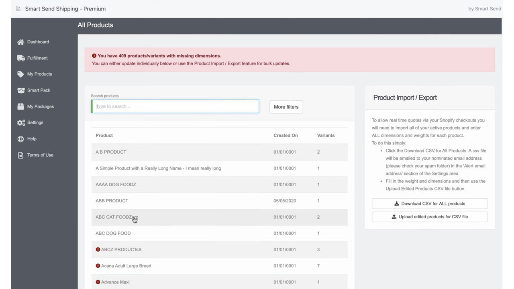The height and width of the screenshot is (289, 514).
Task: Click the Variants column header
Action: pos(326,135)
